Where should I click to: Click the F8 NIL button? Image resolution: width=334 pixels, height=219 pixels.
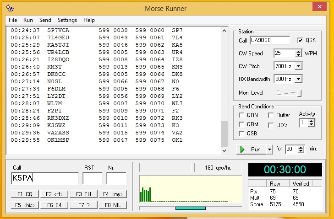point(112,205)
